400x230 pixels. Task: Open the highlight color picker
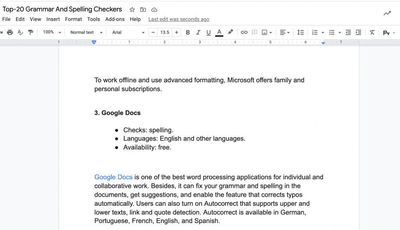230,32
